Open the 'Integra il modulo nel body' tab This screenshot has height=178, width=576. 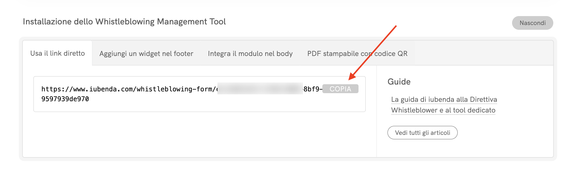tap(250, 54)
